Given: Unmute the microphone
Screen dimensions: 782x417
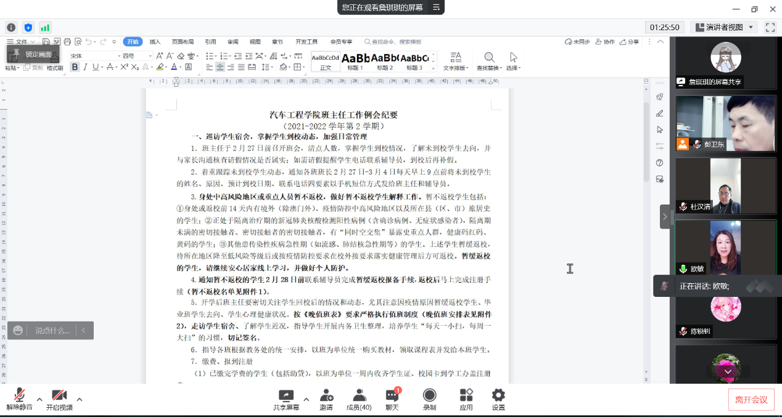Looking at the screenshot, I should point(20,395).
